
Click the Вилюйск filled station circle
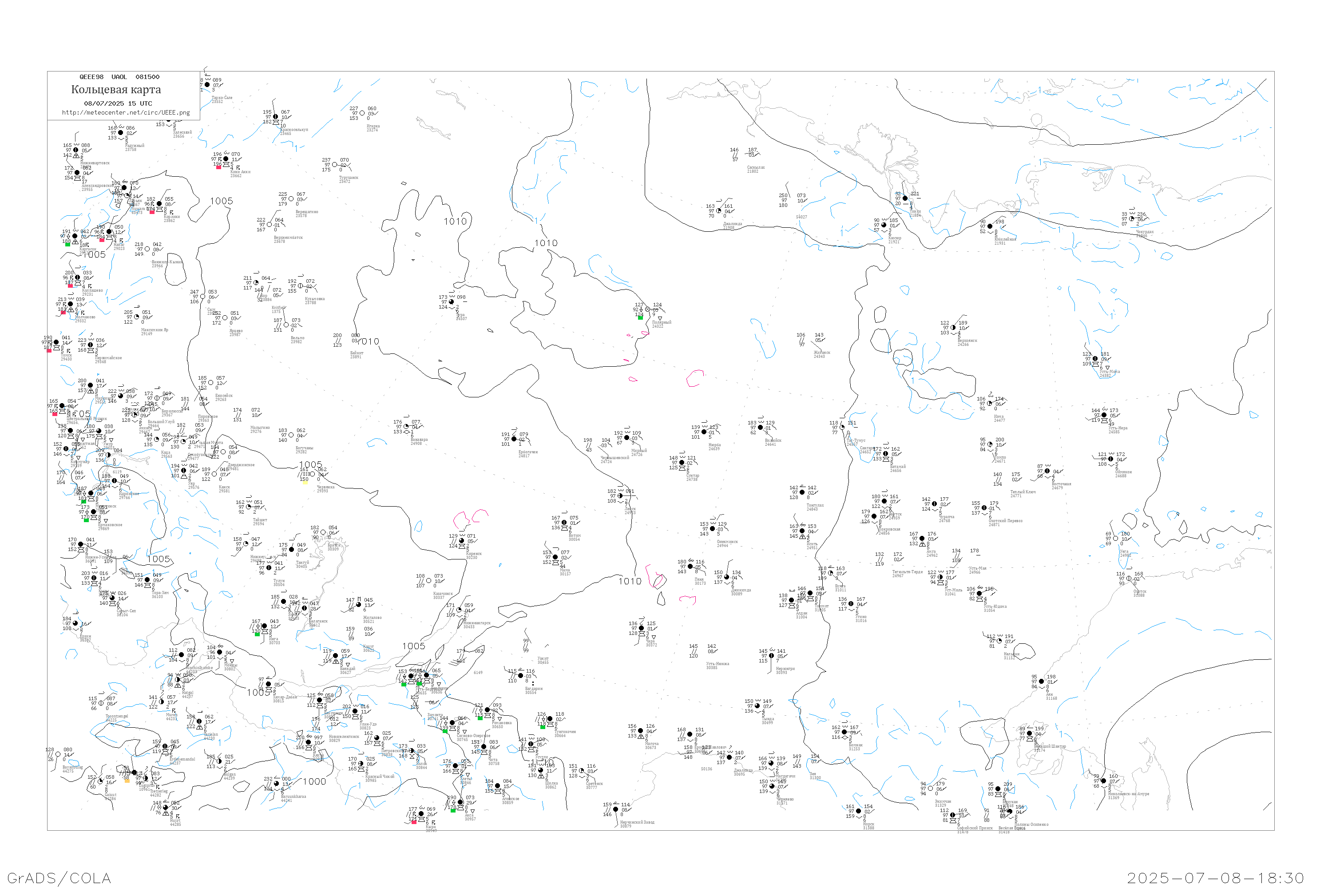(761, 428)
